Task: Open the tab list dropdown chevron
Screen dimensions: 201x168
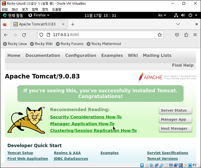Action: [x=178, y=24]
